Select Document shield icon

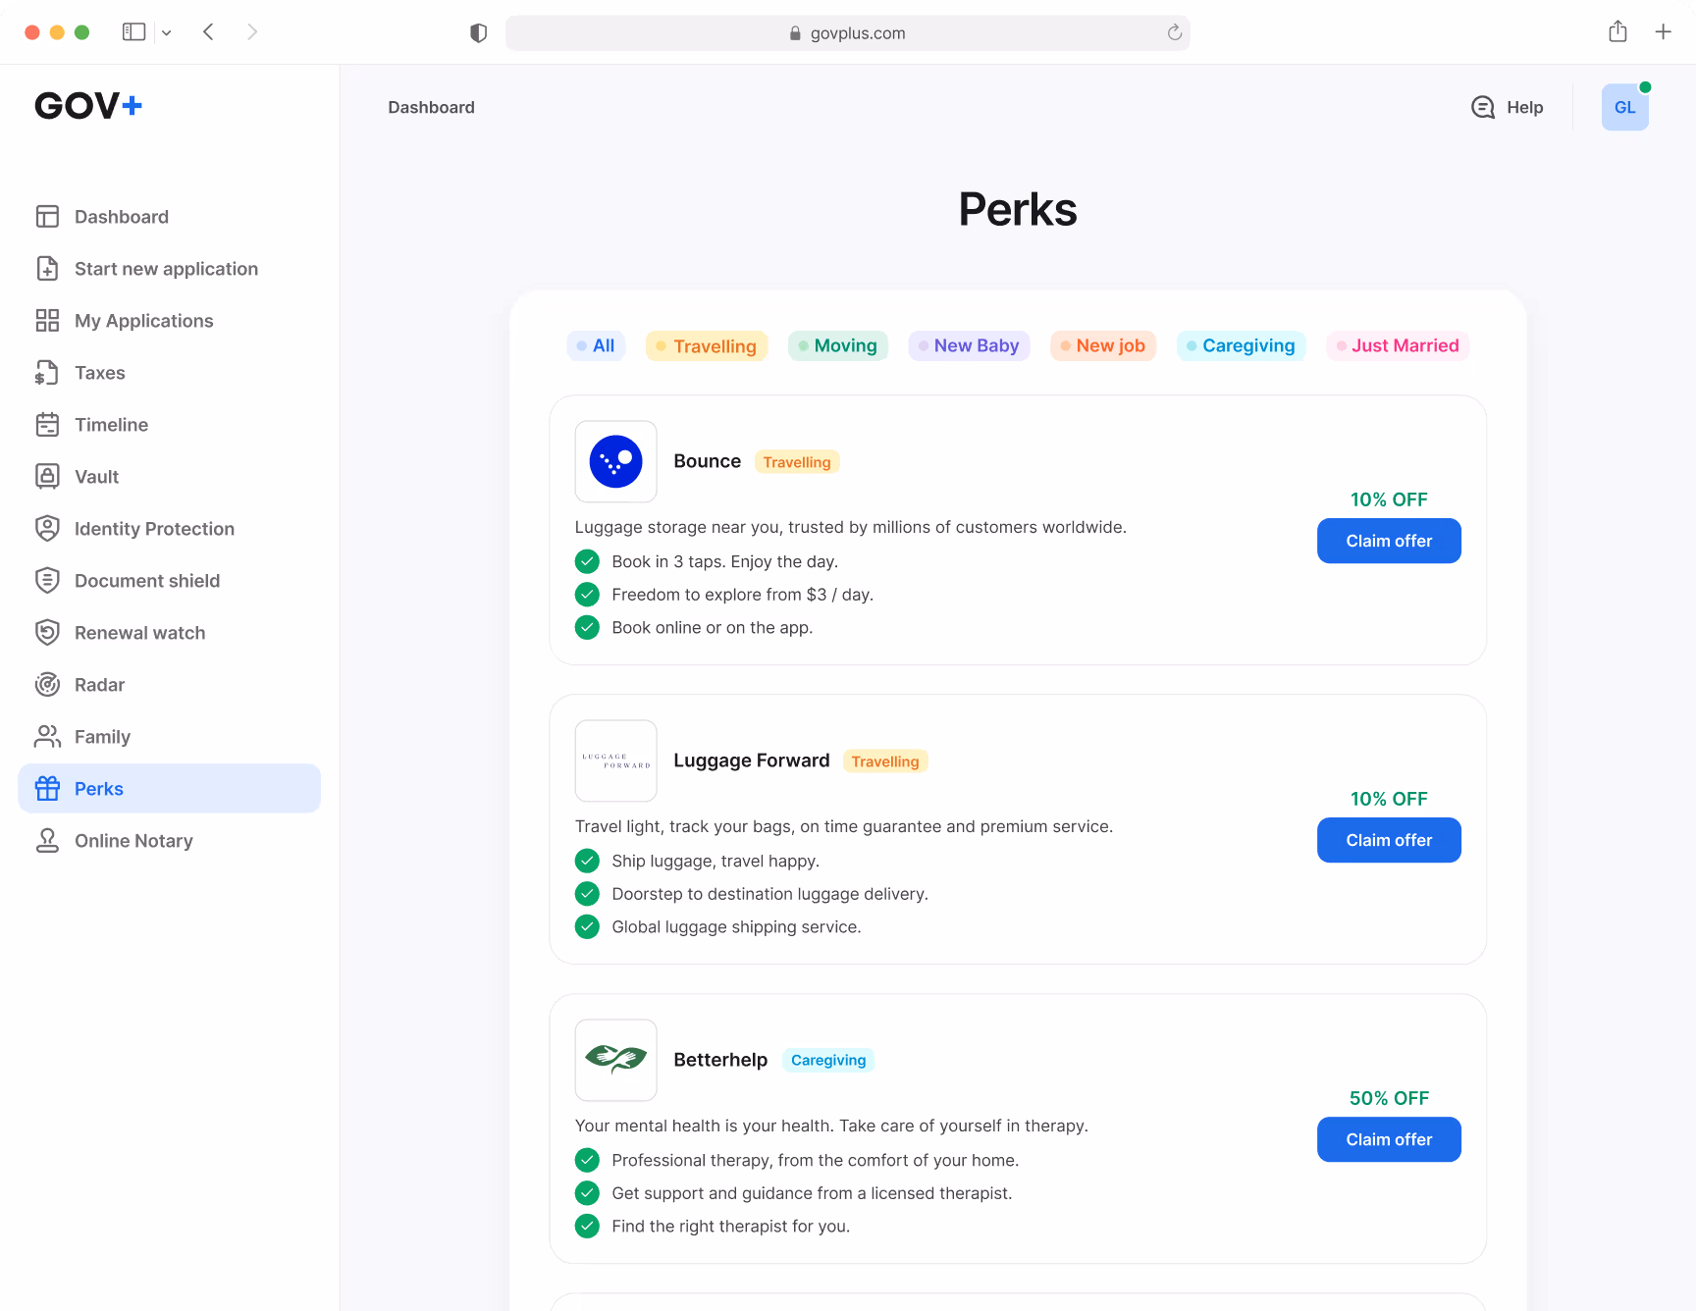pos(47,581)
